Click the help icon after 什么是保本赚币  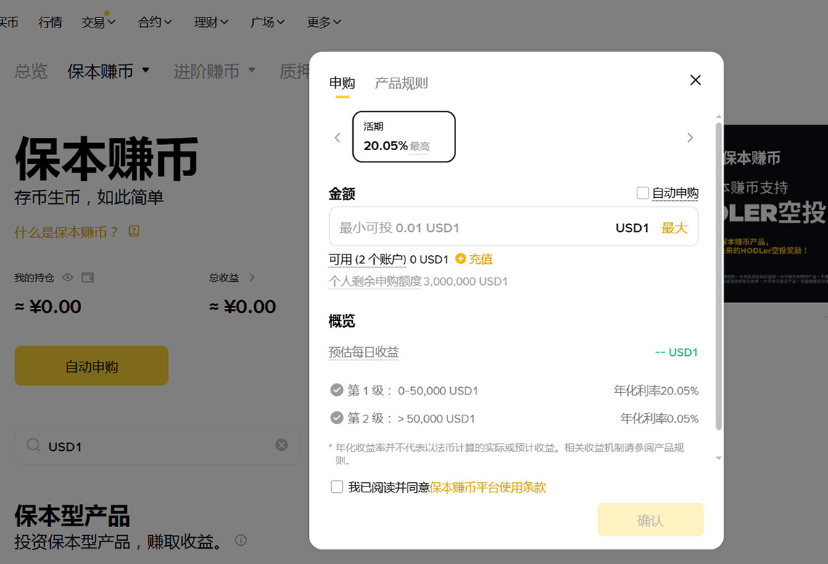pos(133,231)
